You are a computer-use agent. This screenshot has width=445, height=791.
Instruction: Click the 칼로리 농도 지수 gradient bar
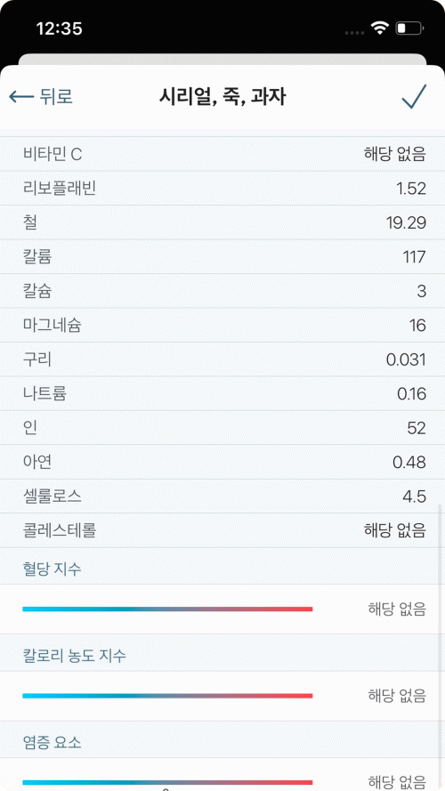coord(167,696)
